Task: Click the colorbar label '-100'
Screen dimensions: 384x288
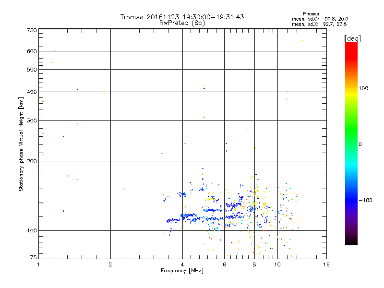Action: [x=365, y=200]
